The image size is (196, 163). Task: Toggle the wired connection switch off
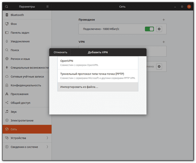click(149, 29)
